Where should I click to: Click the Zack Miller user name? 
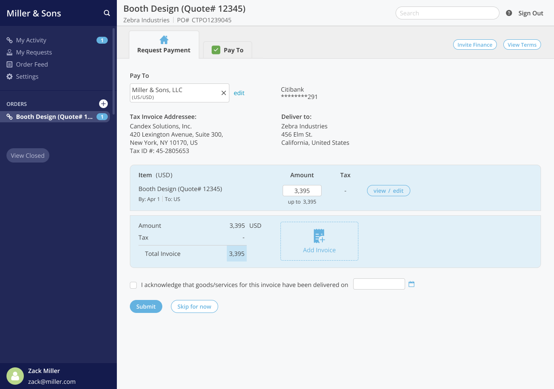(44, 371)
